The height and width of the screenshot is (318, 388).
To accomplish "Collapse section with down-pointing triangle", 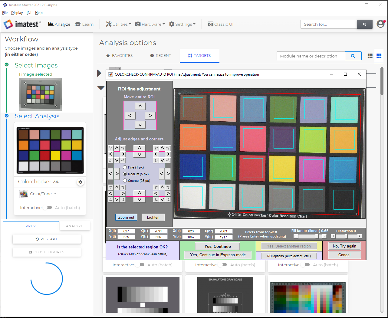I will 101,88.
